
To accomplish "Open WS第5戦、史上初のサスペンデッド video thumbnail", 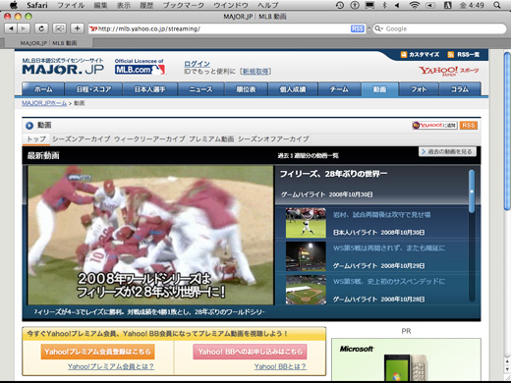I will tap(306, 290).
